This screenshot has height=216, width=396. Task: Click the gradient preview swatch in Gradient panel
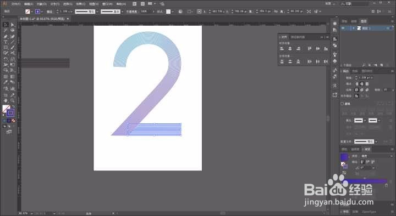[x=344, y=157]
